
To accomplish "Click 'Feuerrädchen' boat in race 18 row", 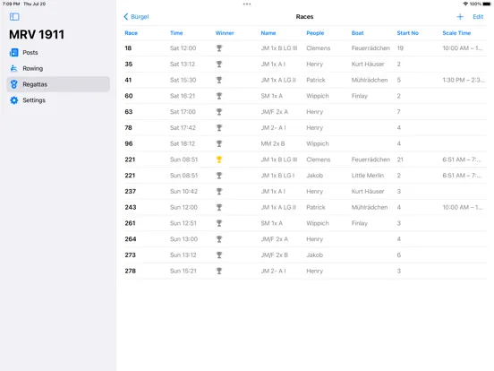I will point(370,48).
